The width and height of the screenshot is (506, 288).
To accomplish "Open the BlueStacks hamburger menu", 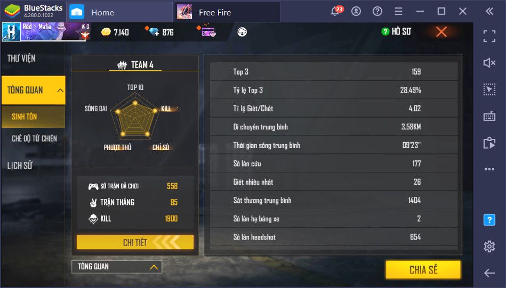I will point(398,12).
